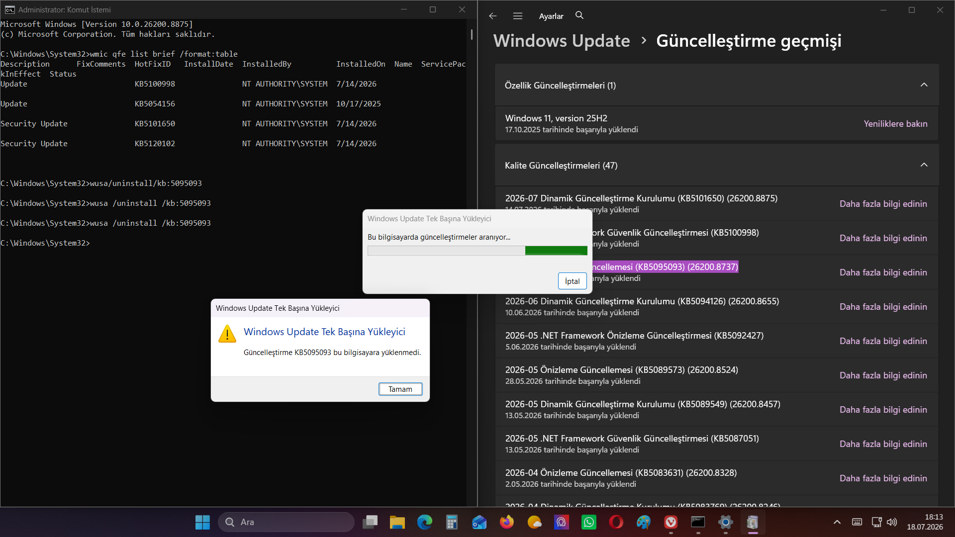Image resolution: width=955 pixels, height=537 pixels.
Task: Open WhatsApp from the taskbar
Action: (589, 522)
